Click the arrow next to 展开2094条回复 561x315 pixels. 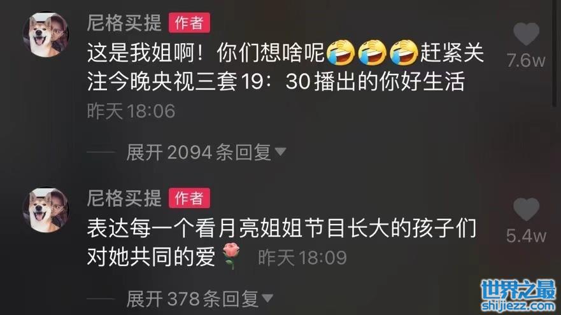280,152
